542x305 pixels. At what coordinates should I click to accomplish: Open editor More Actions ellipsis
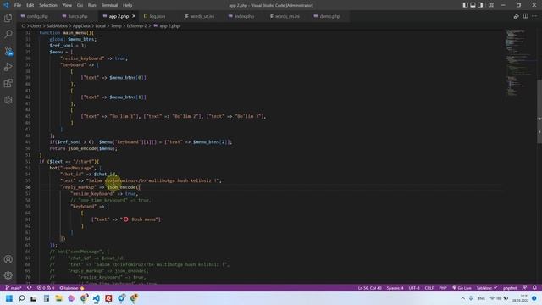point(534,16)
